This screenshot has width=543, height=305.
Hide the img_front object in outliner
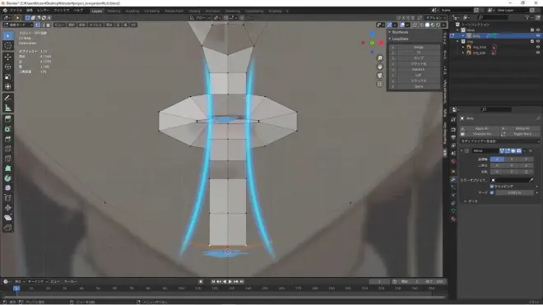click(538, 47)
